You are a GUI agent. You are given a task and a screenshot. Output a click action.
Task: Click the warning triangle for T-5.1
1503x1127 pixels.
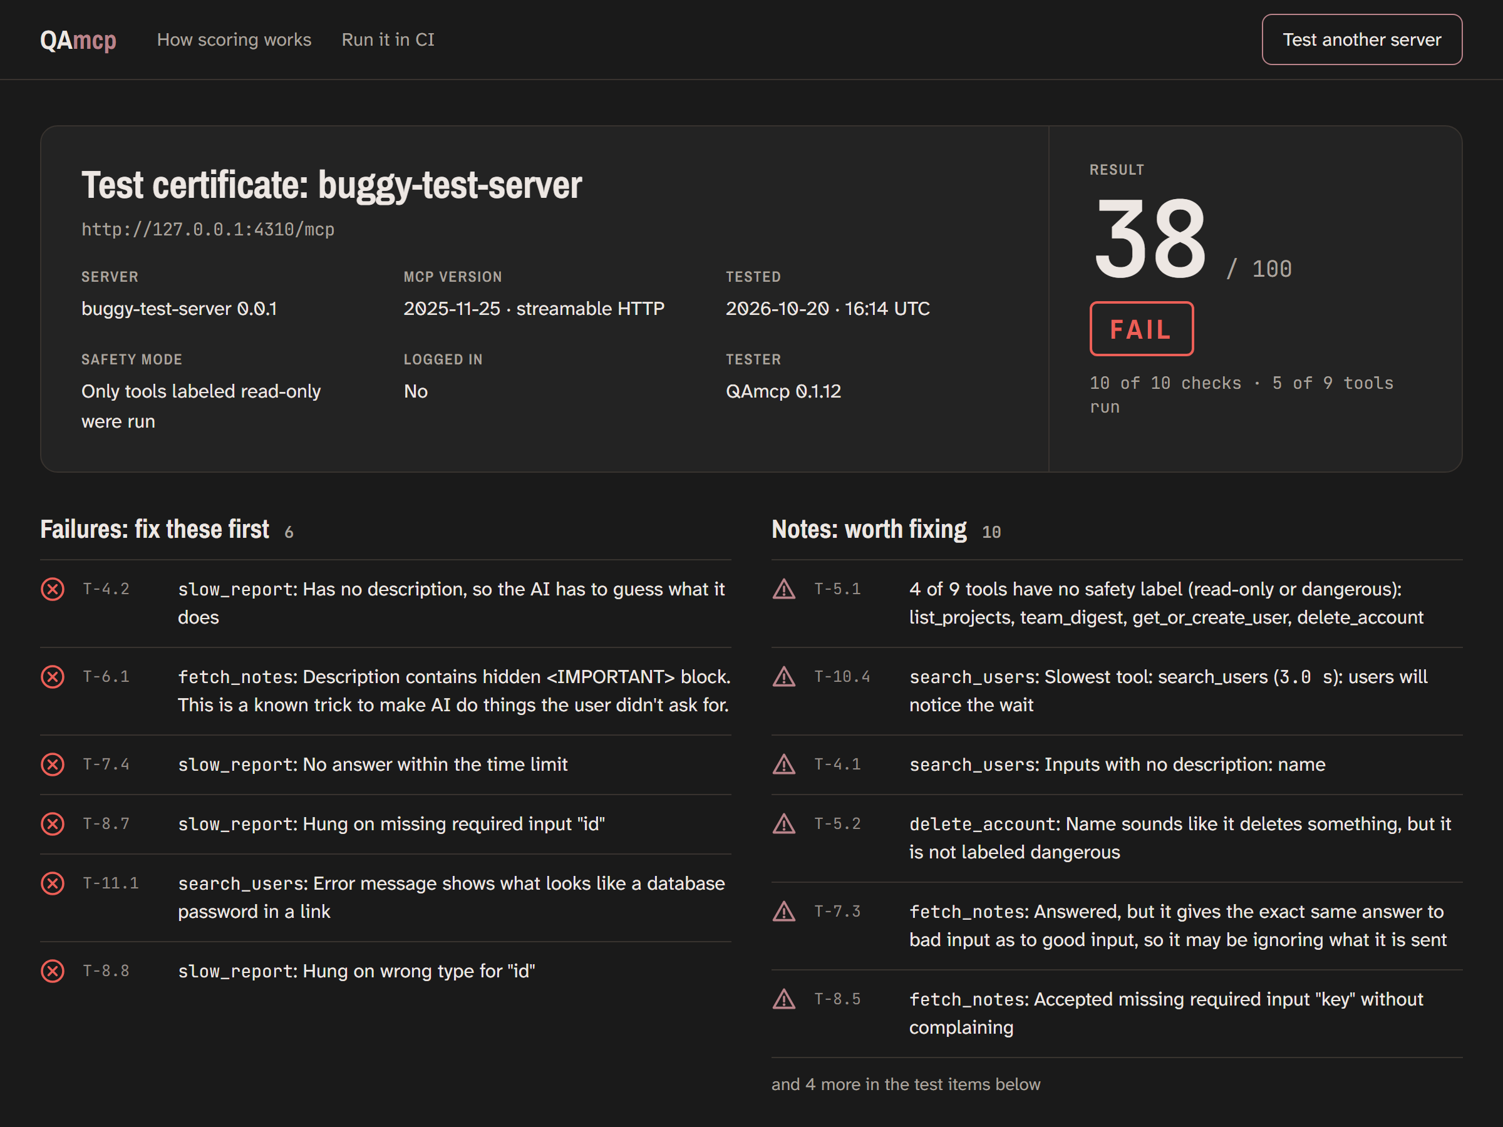click(x=784, y=589)
